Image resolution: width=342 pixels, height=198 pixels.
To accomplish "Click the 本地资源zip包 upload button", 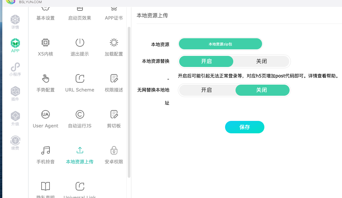I will 220,44.
